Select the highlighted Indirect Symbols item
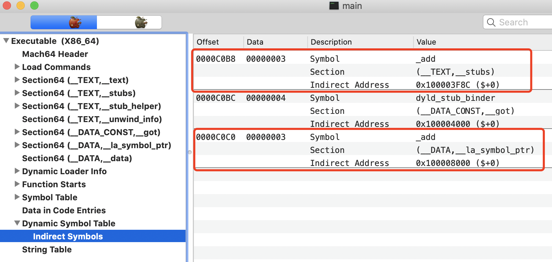 point(68,237)
